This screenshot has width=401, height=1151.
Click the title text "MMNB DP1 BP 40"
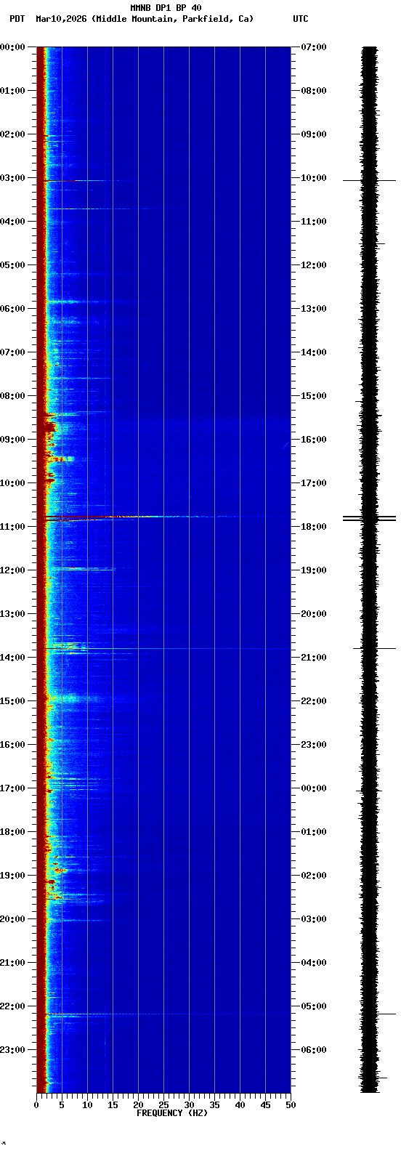pyautogui.click(x=166, y=8)
